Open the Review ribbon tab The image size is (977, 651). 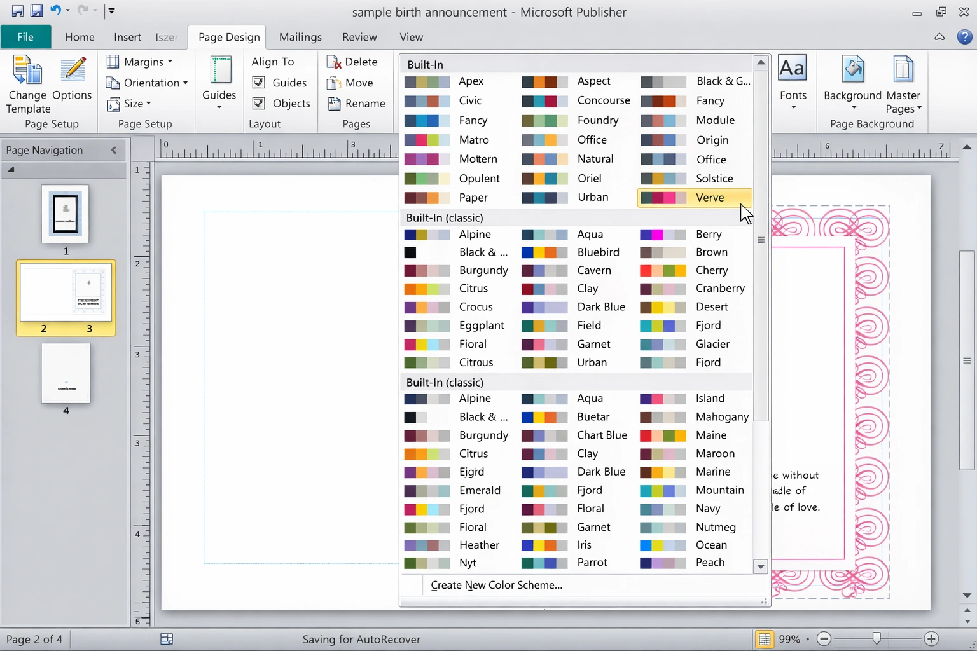click(359, 37)
